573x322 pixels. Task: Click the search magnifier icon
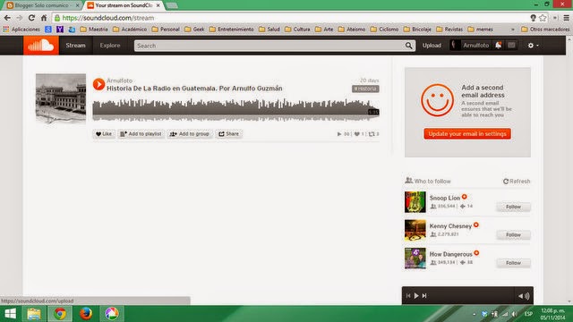408,46
